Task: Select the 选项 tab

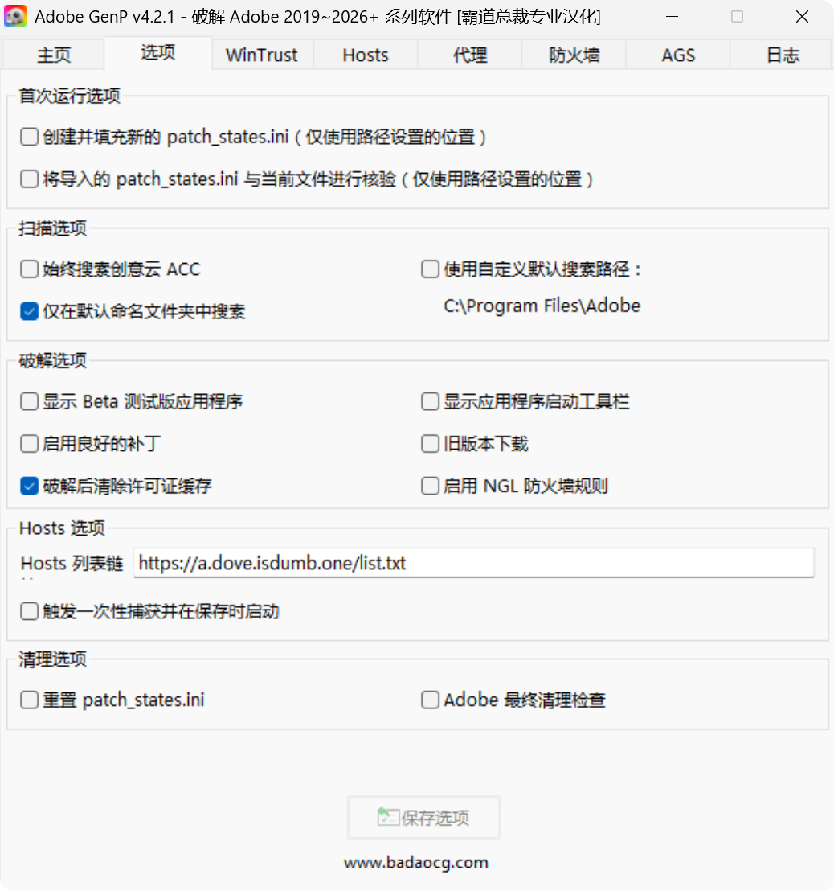Action: click(157, 53)
